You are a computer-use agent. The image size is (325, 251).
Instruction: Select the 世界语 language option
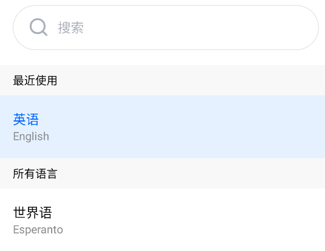pos(163,220)
